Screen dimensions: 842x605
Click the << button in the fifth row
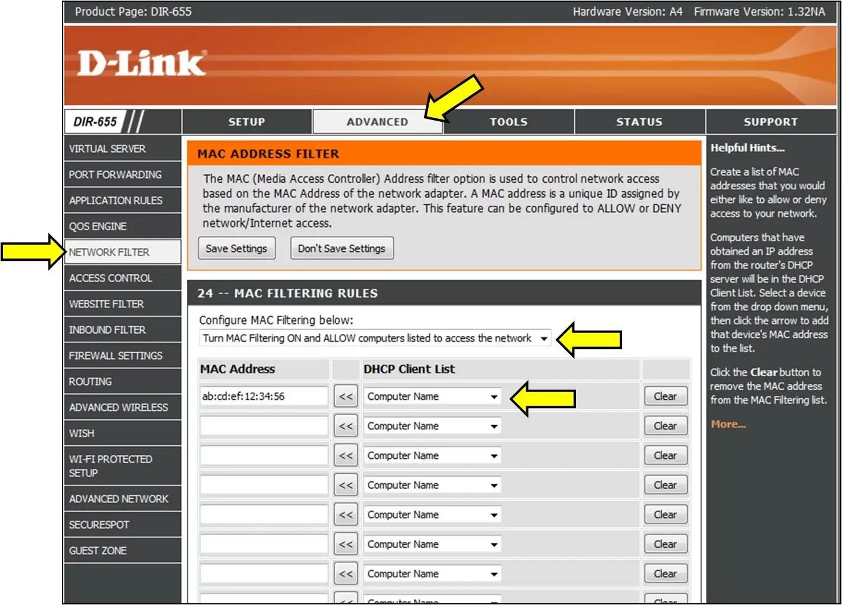coord(346,515)
